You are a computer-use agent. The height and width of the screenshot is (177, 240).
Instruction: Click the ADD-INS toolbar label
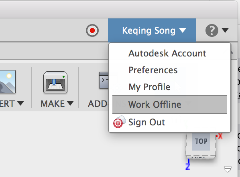tap(98, 104)
